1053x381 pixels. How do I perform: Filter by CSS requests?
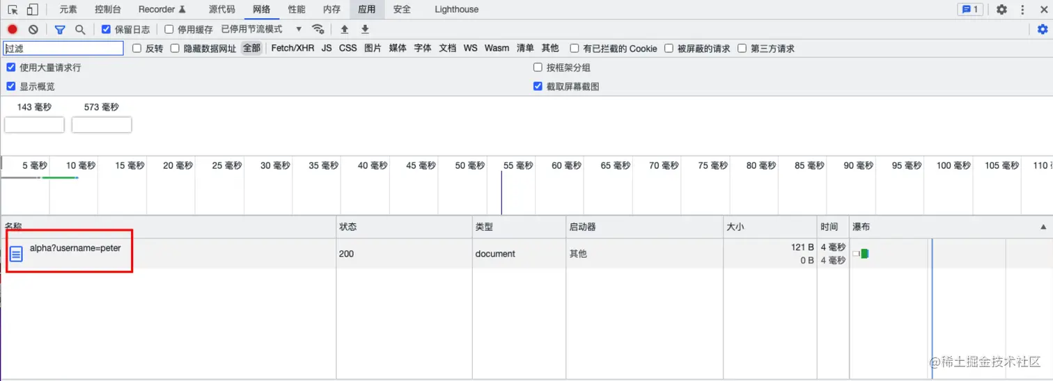pyautogui.click(x=348, y=48)
